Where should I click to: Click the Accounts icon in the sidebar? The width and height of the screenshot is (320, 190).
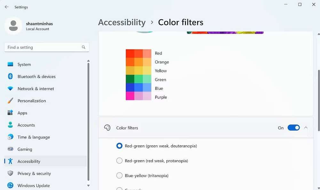click(10, 125)
